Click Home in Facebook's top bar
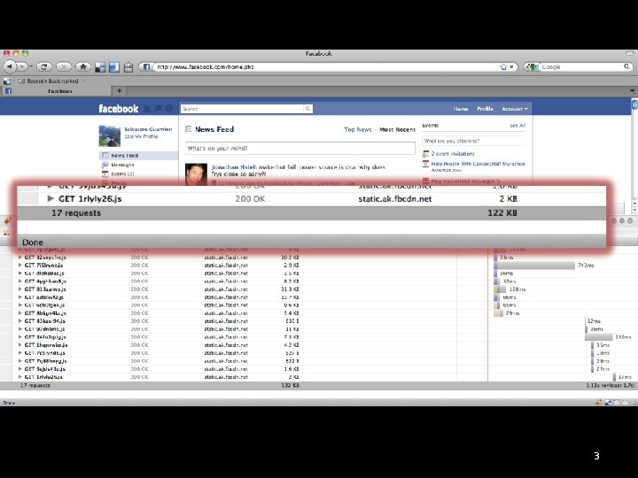 pos(461,109)
